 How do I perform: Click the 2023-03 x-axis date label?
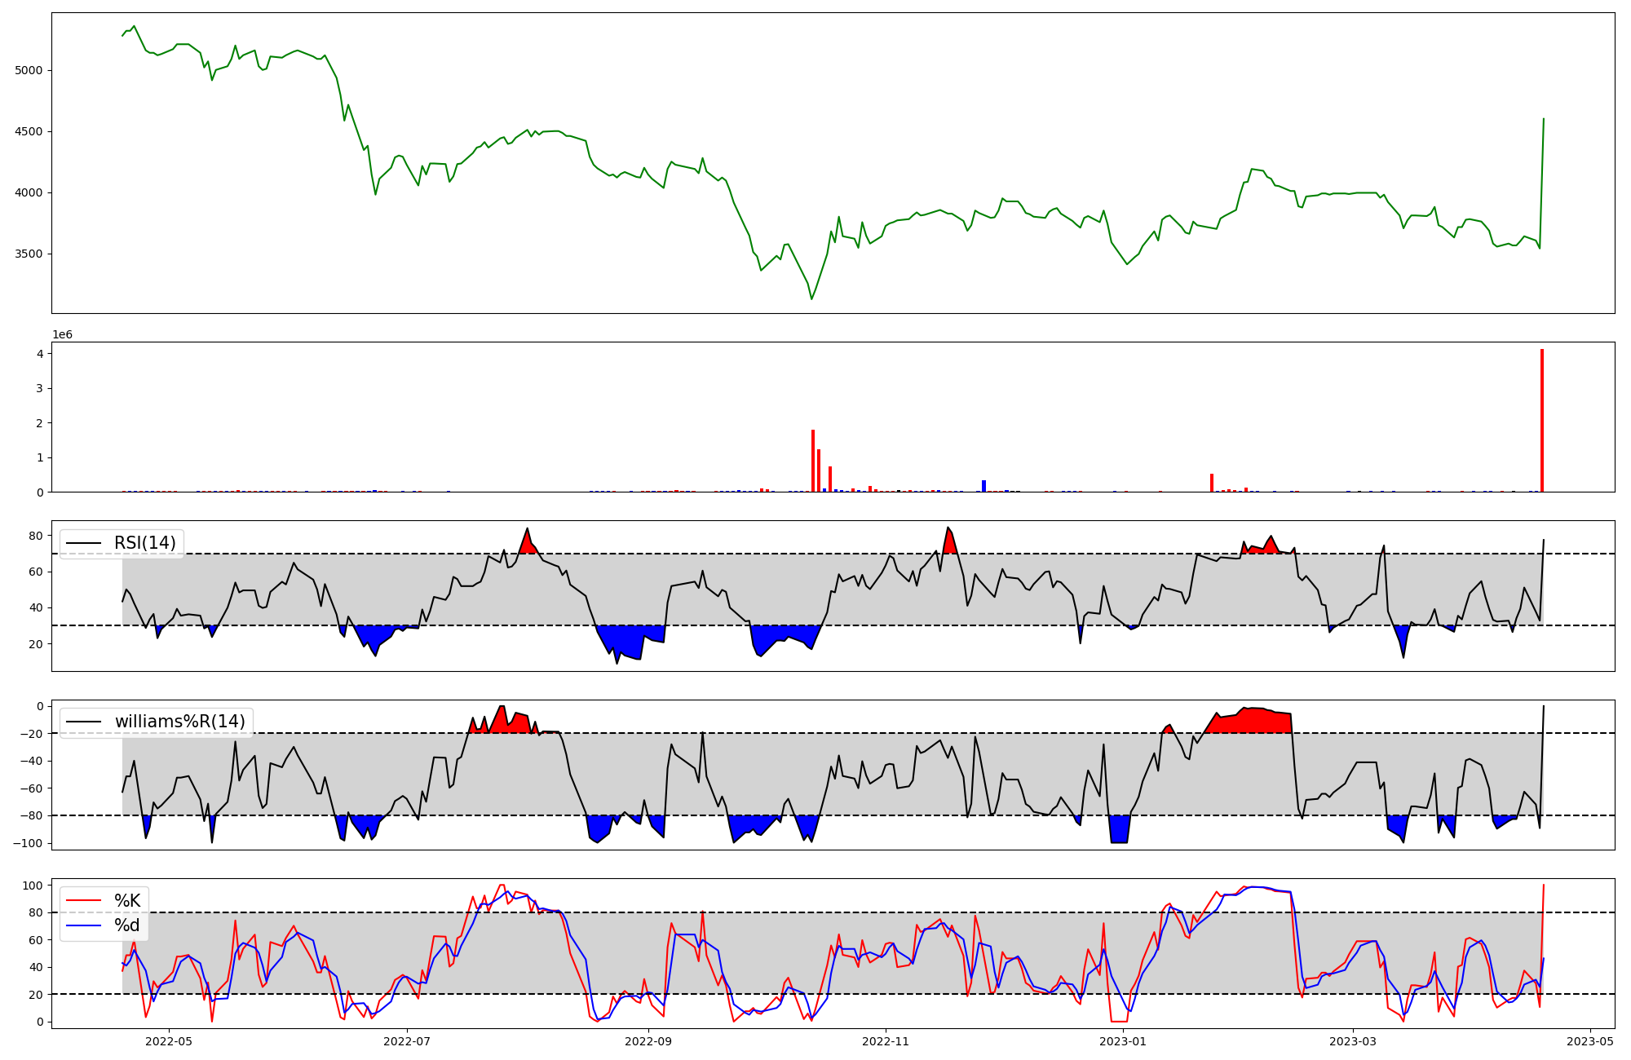pyautogui.click(x=1353, y=1041)
